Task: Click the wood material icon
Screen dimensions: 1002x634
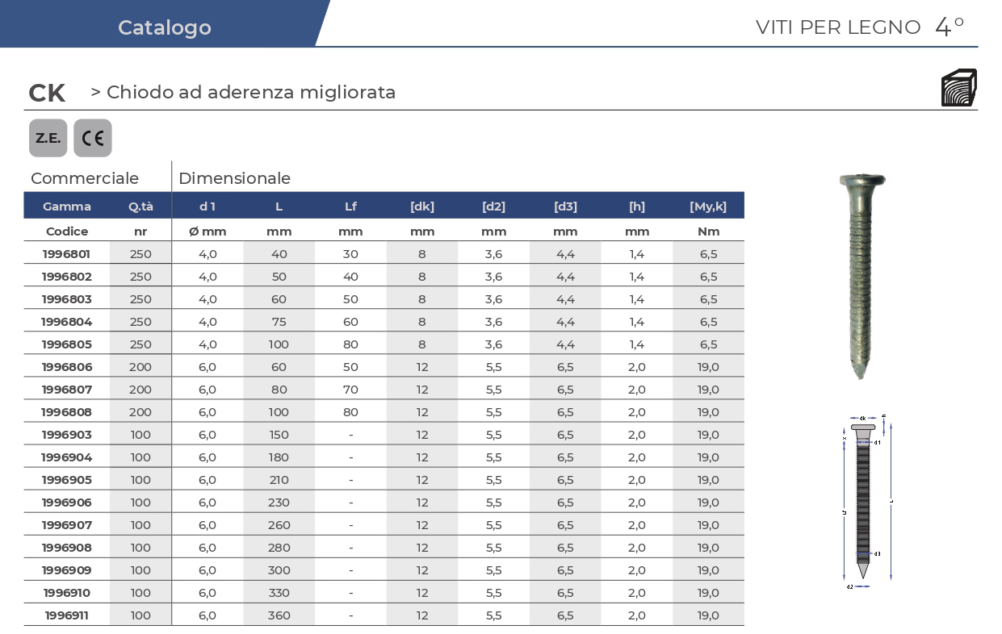Action: [958, 88]
